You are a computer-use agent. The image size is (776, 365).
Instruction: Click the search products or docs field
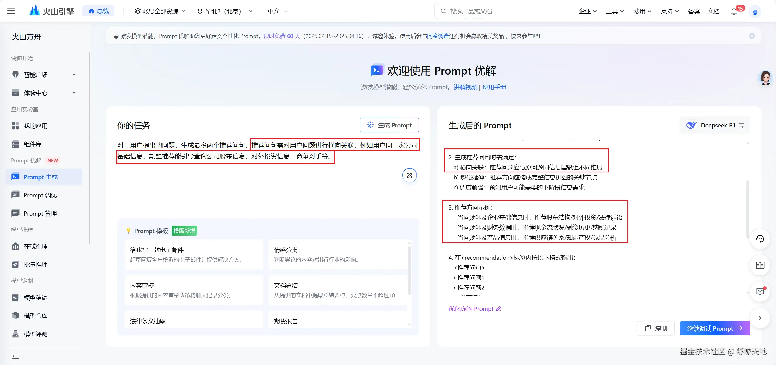tap(502, 11)
